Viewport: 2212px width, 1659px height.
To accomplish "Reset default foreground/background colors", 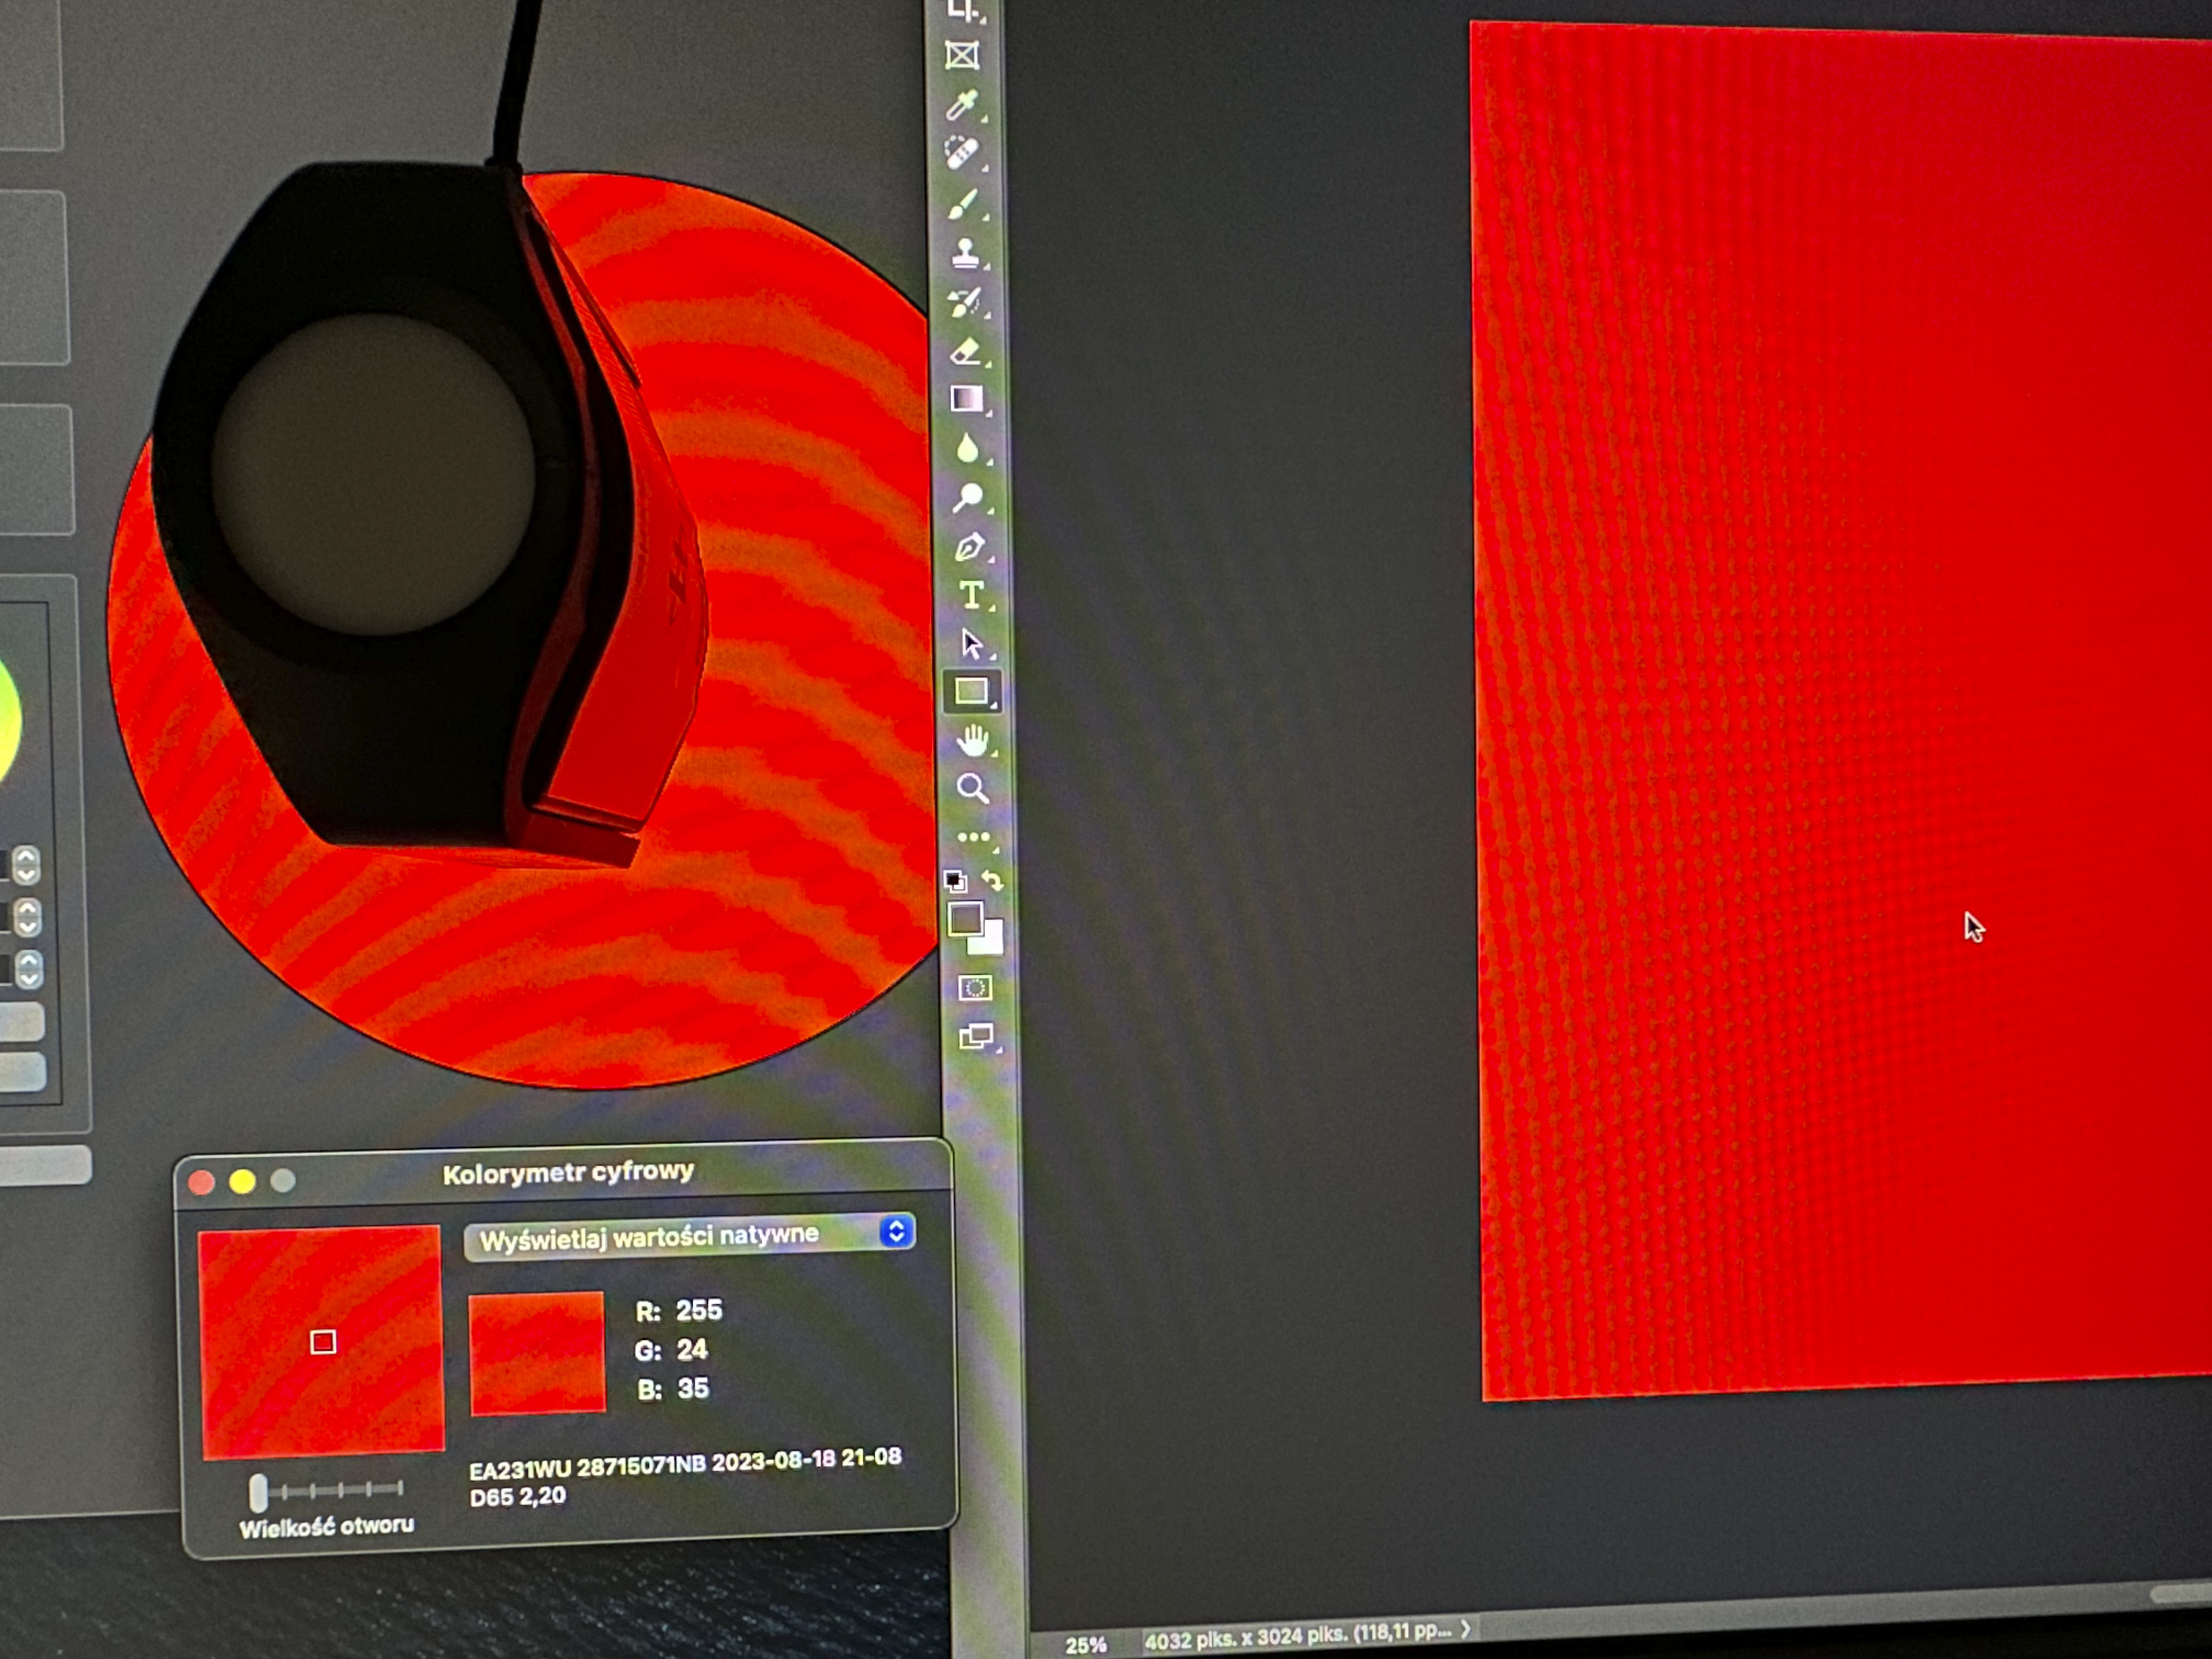I will (955, 881).
